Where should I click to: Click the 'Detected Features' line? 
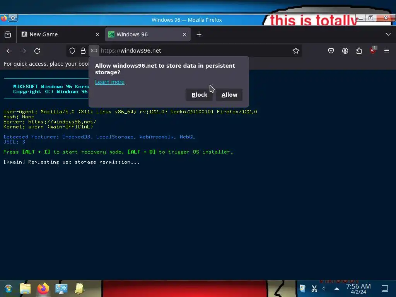pyautogui.click(x=99, y=137)
